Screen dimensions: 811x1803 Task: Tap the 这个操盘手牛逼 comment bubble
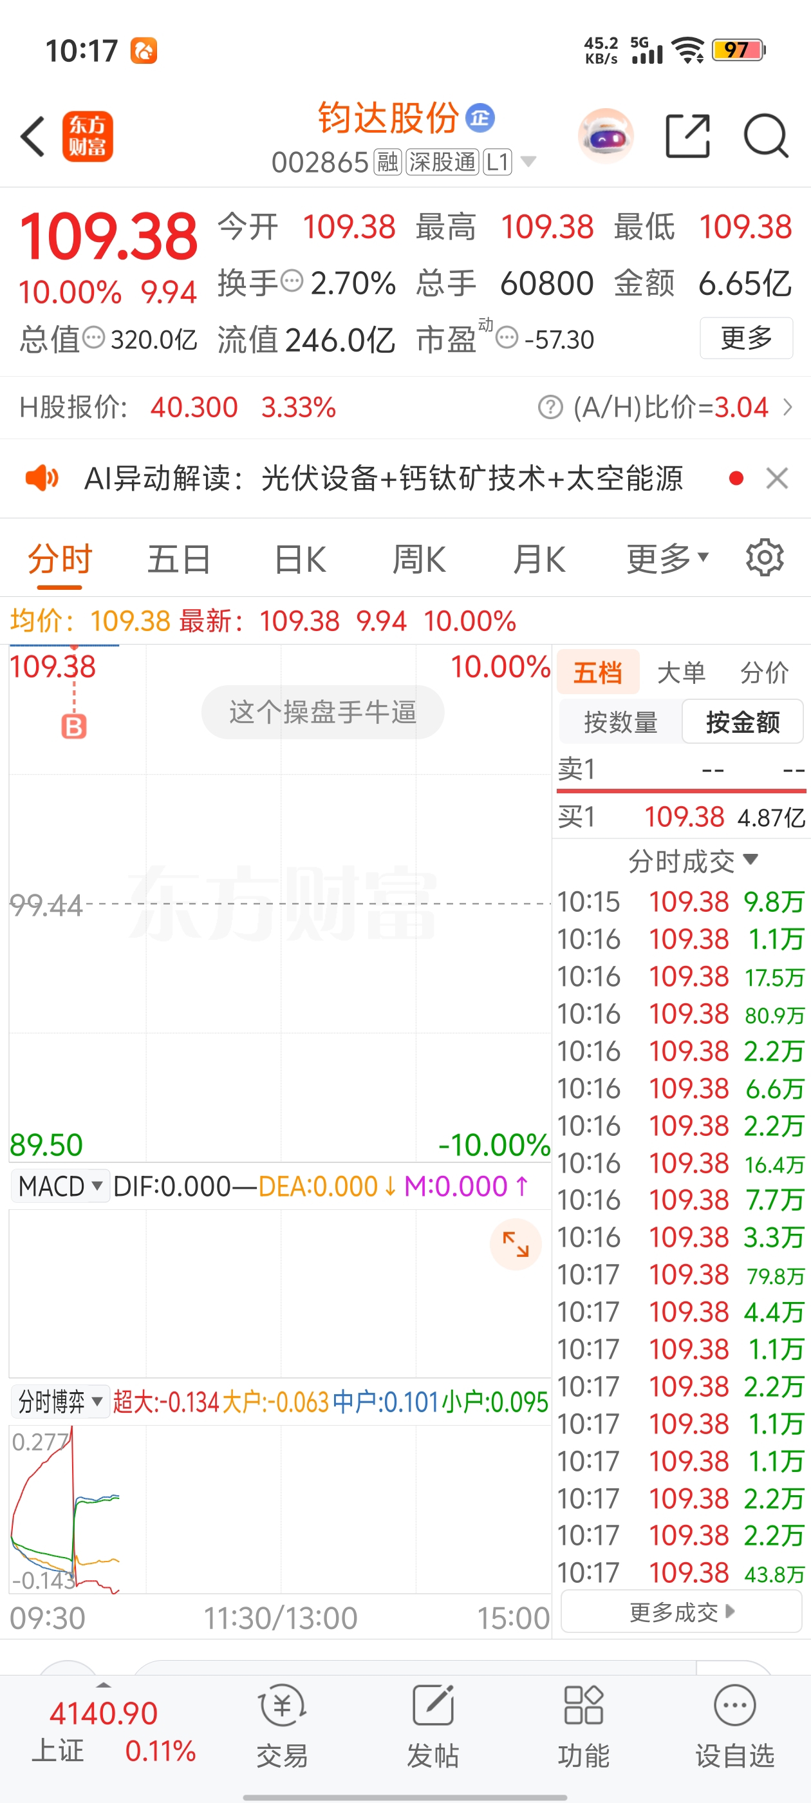point(322,713)
